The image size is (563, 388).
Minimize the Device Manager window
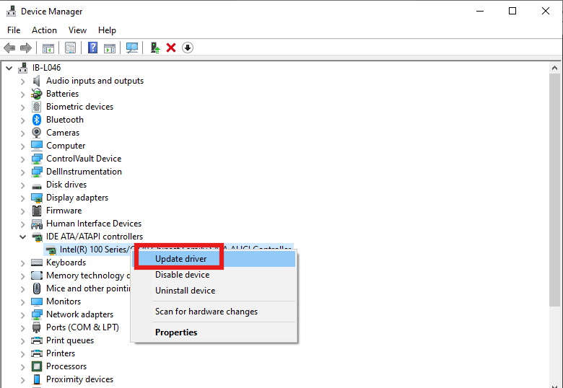(480, 11)
